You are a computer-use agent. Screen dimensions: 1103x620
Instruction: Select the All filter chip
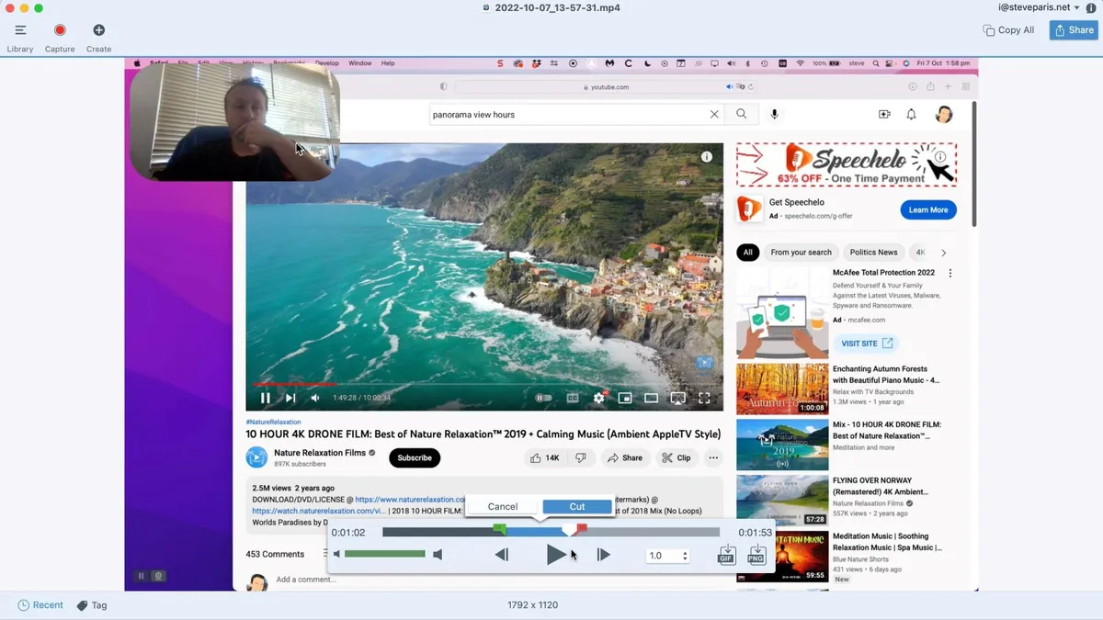click(x=747, y=253)
